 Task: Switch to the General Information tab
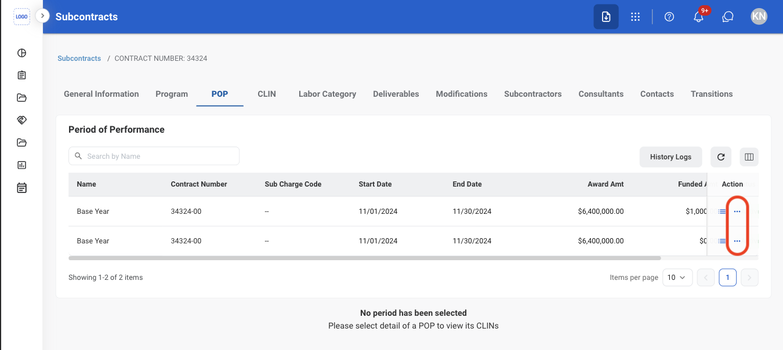coord(101,94)
